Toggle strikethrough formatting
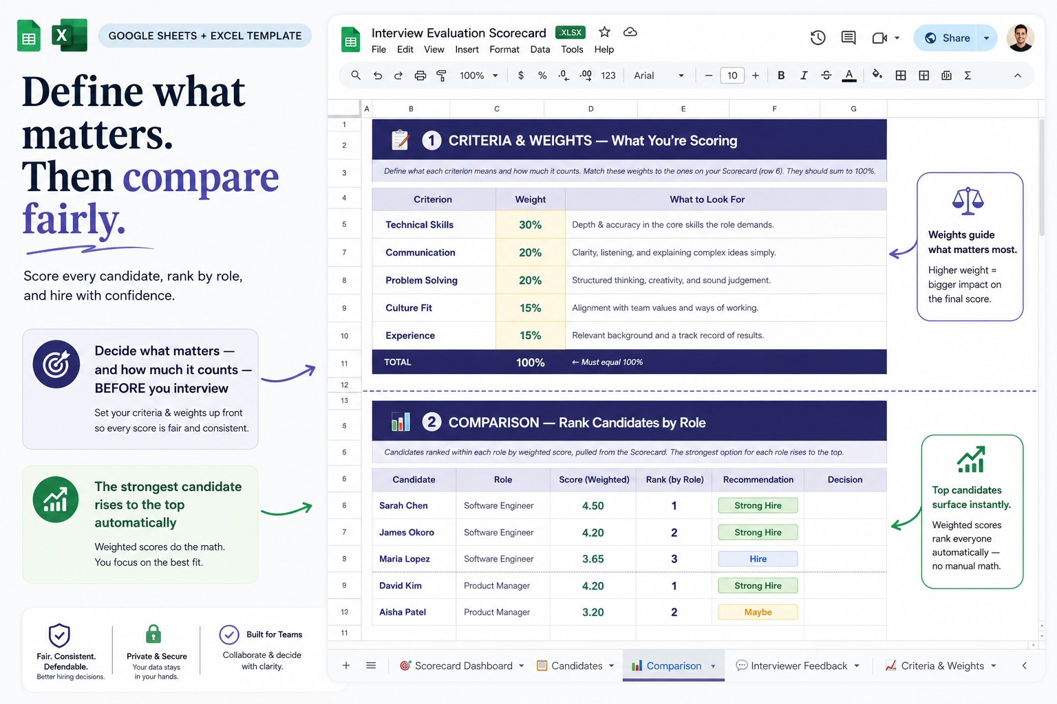 click(826, 76)
